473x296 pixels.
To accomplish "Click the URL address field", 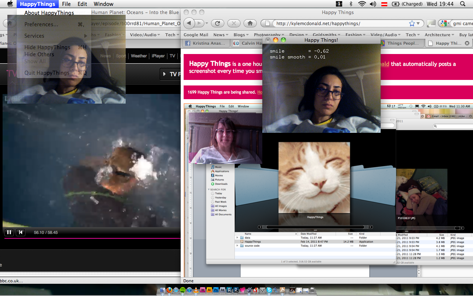I will (340, 23).
